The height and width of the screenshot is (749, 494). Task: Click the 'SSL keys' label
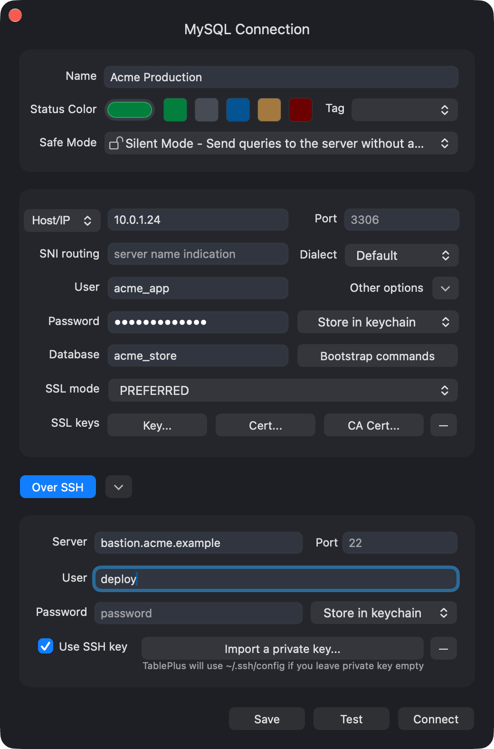(x=75, y=423)
